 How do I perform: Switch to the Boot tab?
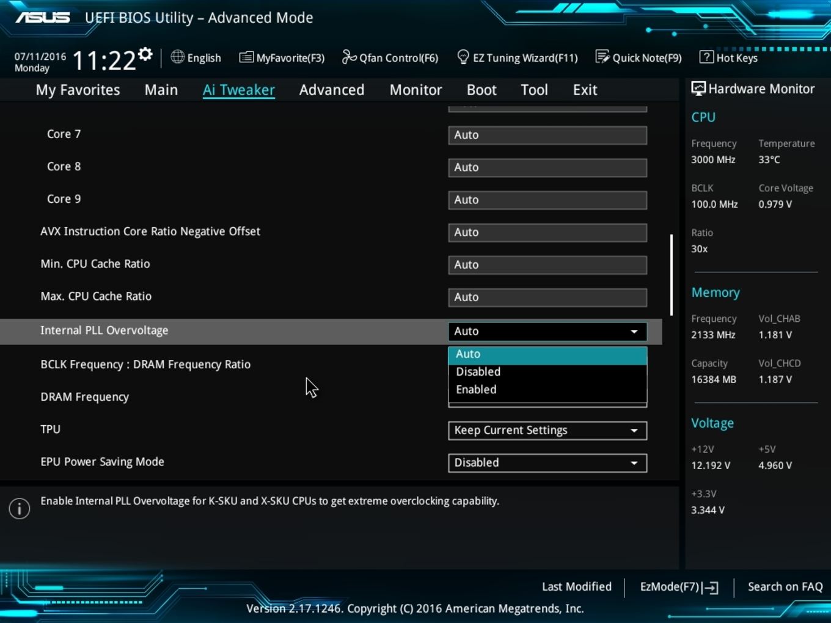coord(481,90)
